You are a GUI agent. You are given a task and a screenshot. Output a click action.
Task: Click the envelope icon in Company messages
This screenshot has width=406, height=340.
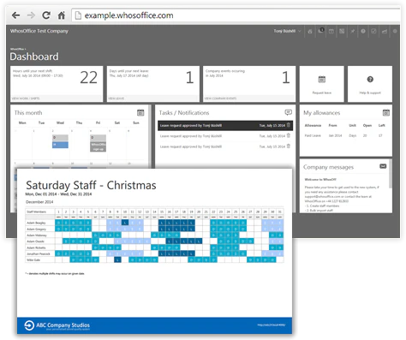383,166
